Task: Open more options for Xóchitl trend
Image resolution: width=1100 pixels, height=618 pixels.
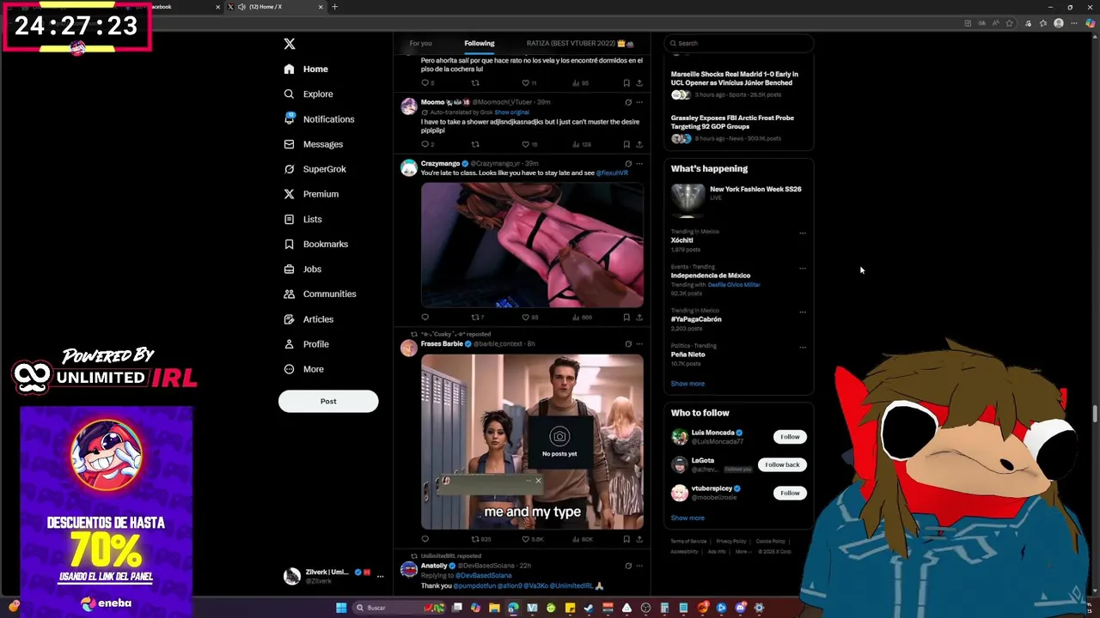Action: pos(803,233)
